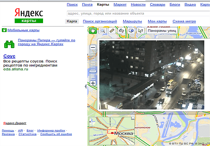Open Панорамы Питера link
Screen dimensions: 210x146
[x=47, y=42]
